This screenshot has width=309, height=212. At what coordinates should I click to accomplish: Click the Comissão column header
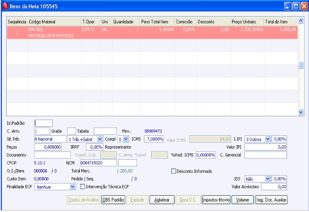click(x=186, y=22)
